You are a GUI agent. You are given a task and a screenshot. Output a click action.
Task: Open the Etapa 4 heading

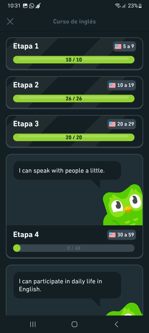(x=26, y=234)
